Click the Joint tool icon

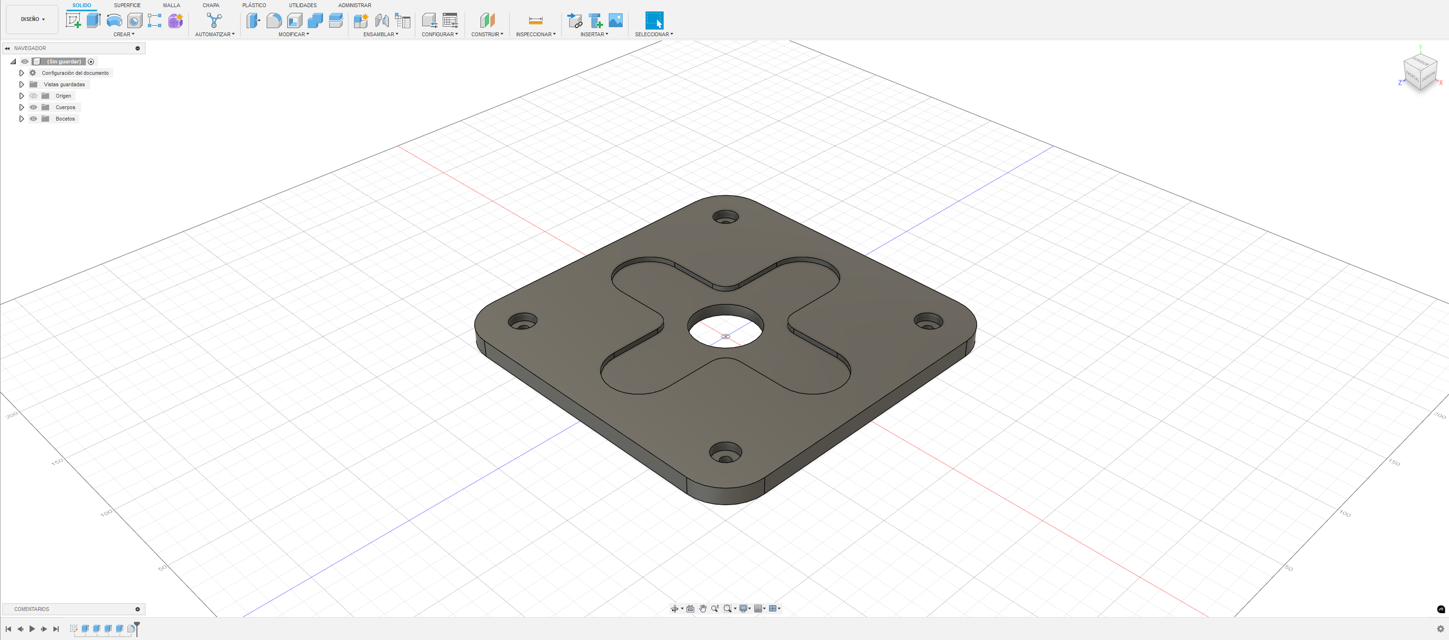point(382,21)
